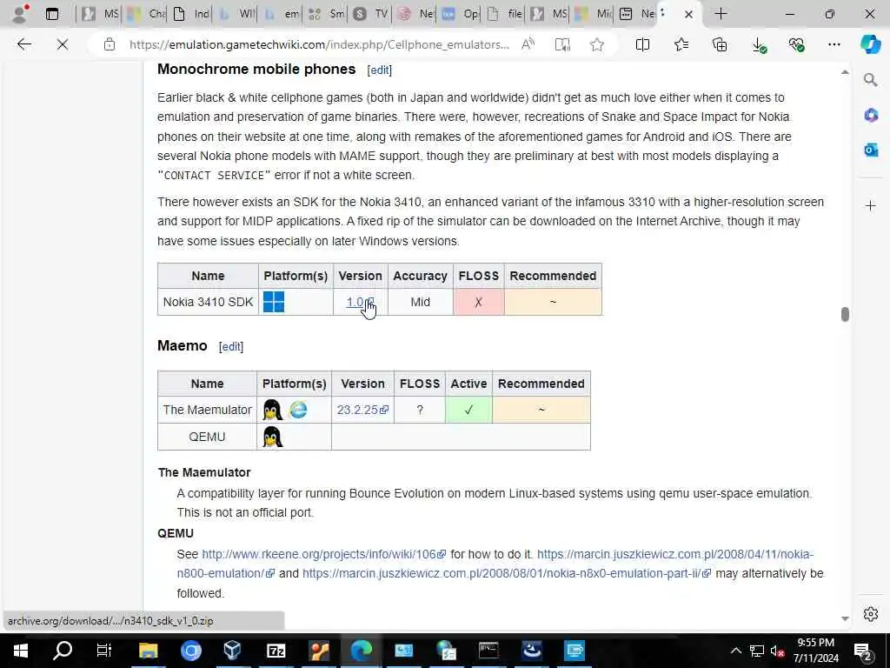Open a new browser tab

pos(721,14)
